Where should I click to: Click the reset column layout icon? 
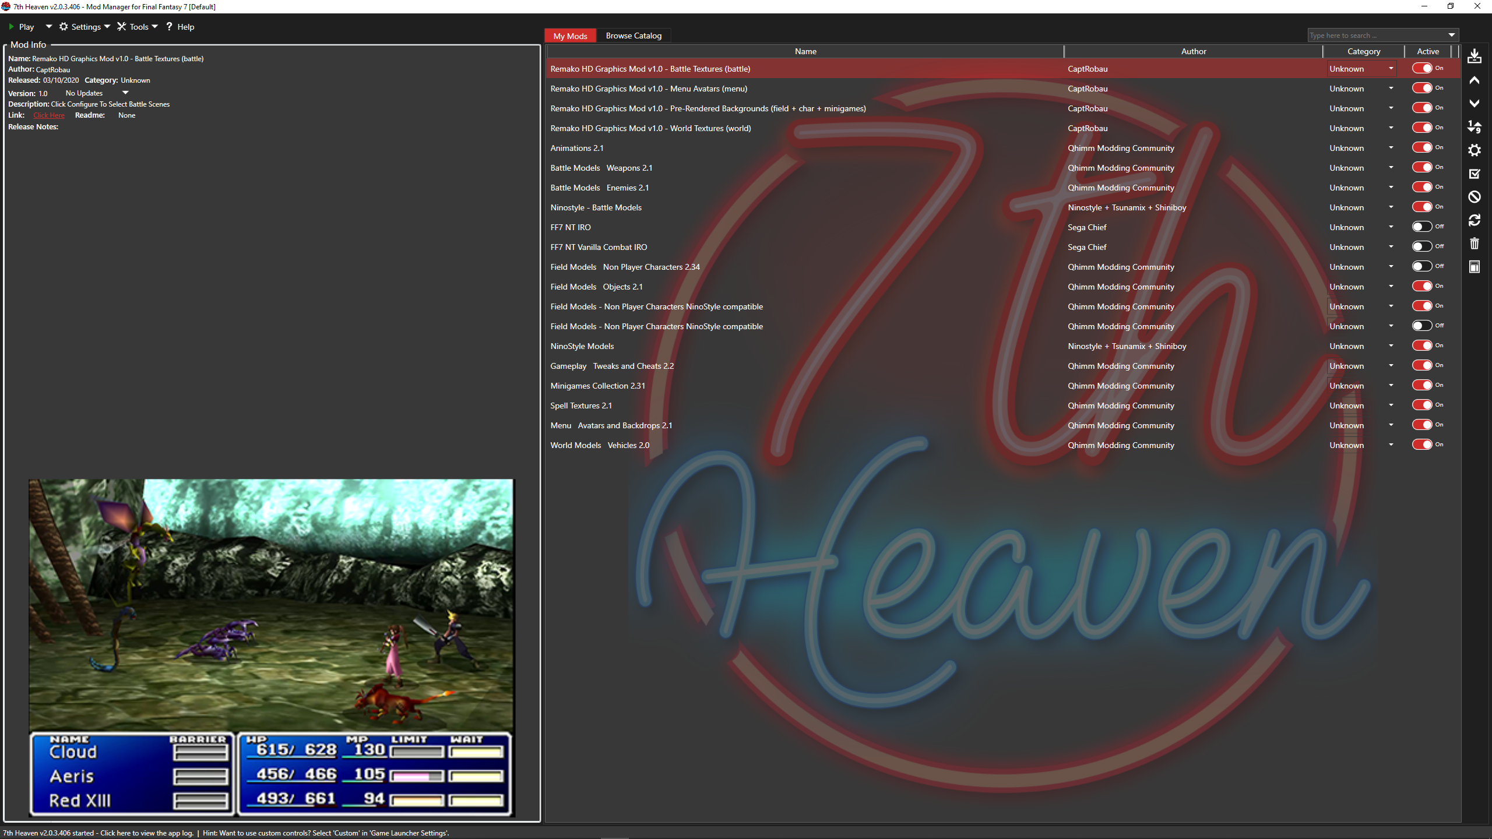tap(1475, 267)
